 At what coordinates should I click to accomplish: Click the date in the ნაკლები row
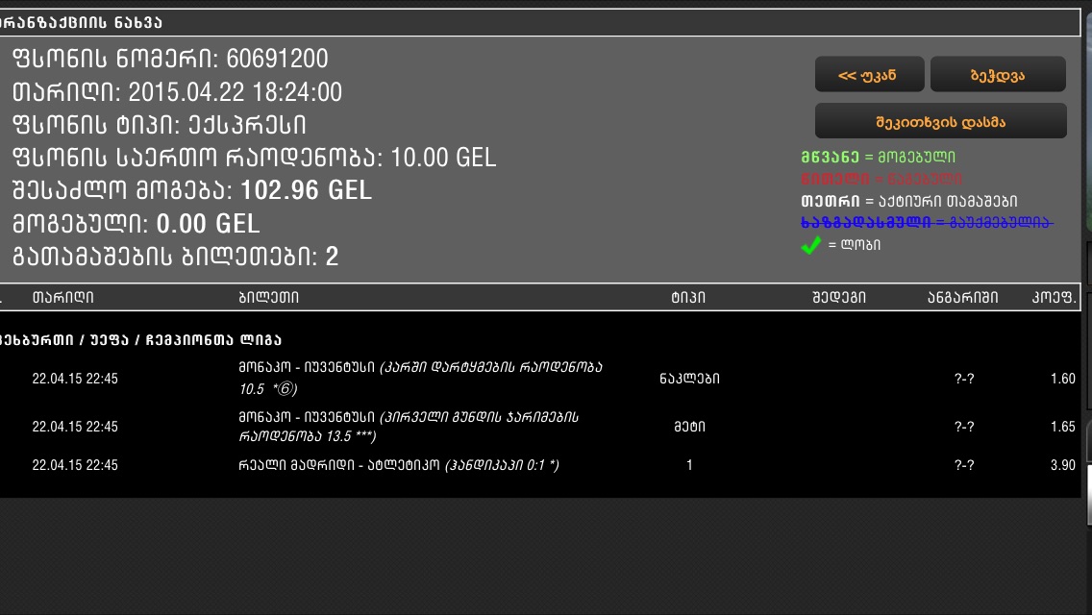75,379
